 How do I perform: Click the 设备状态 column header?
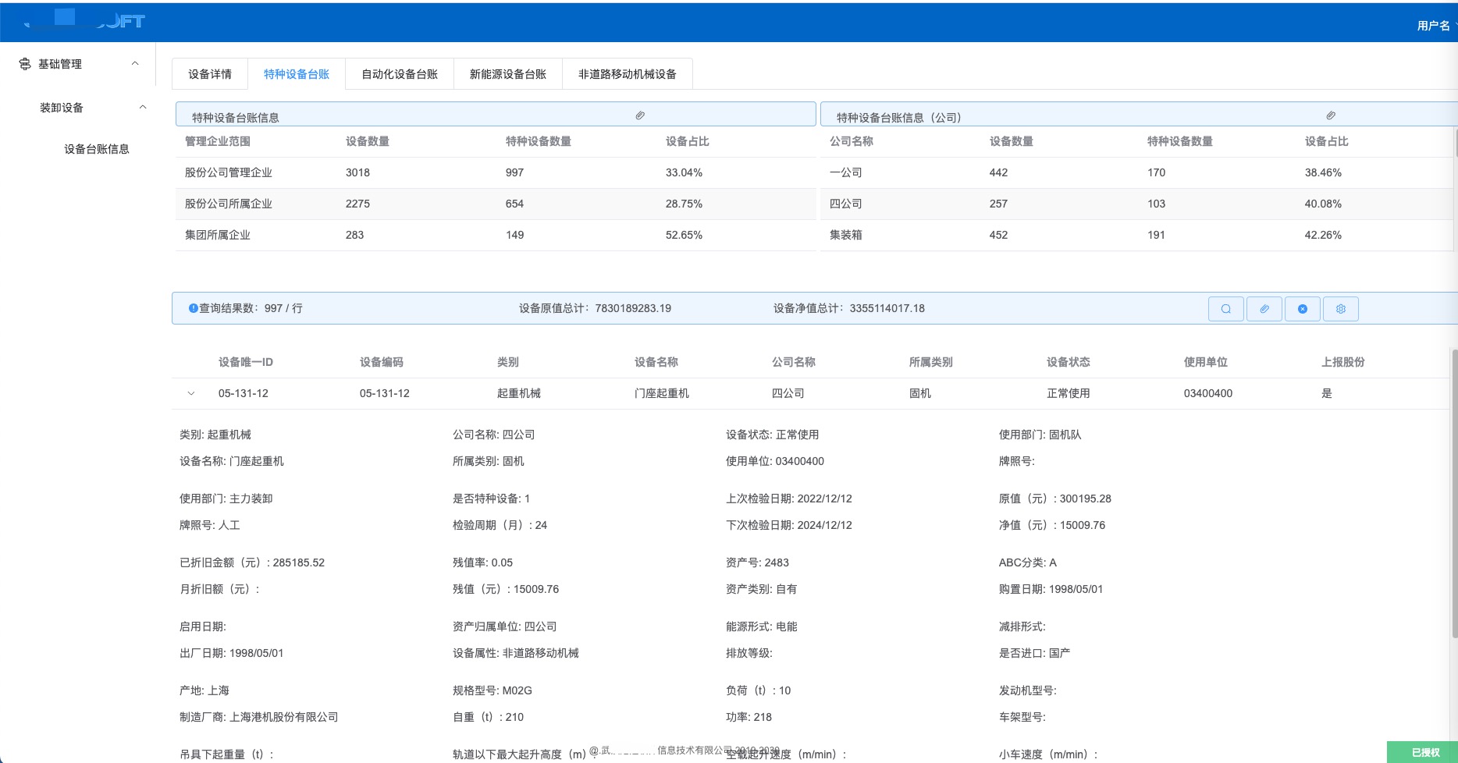(1069, 362)
